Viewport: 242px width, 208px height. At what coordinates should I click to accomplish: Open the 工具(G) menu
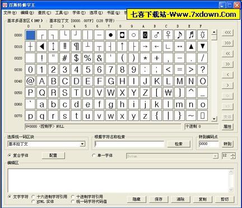(x=62, y=13)
